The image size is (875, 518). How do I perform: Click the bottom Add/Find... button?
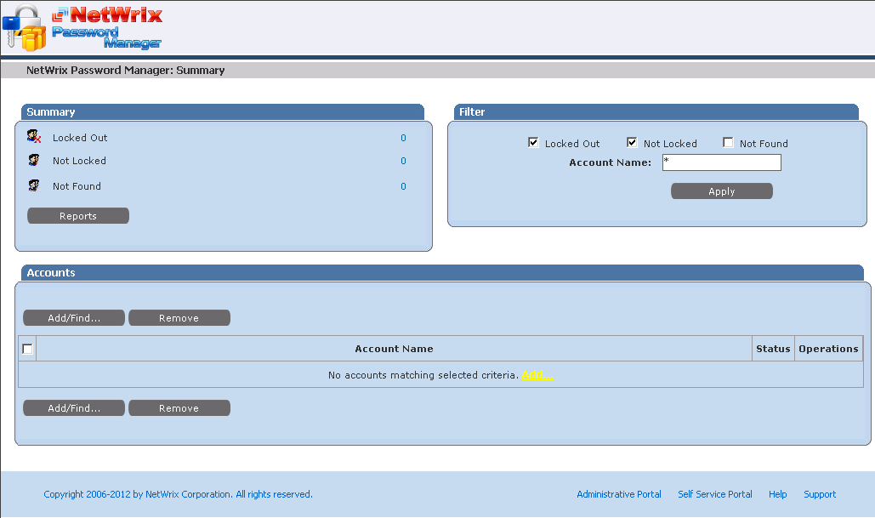74,408
